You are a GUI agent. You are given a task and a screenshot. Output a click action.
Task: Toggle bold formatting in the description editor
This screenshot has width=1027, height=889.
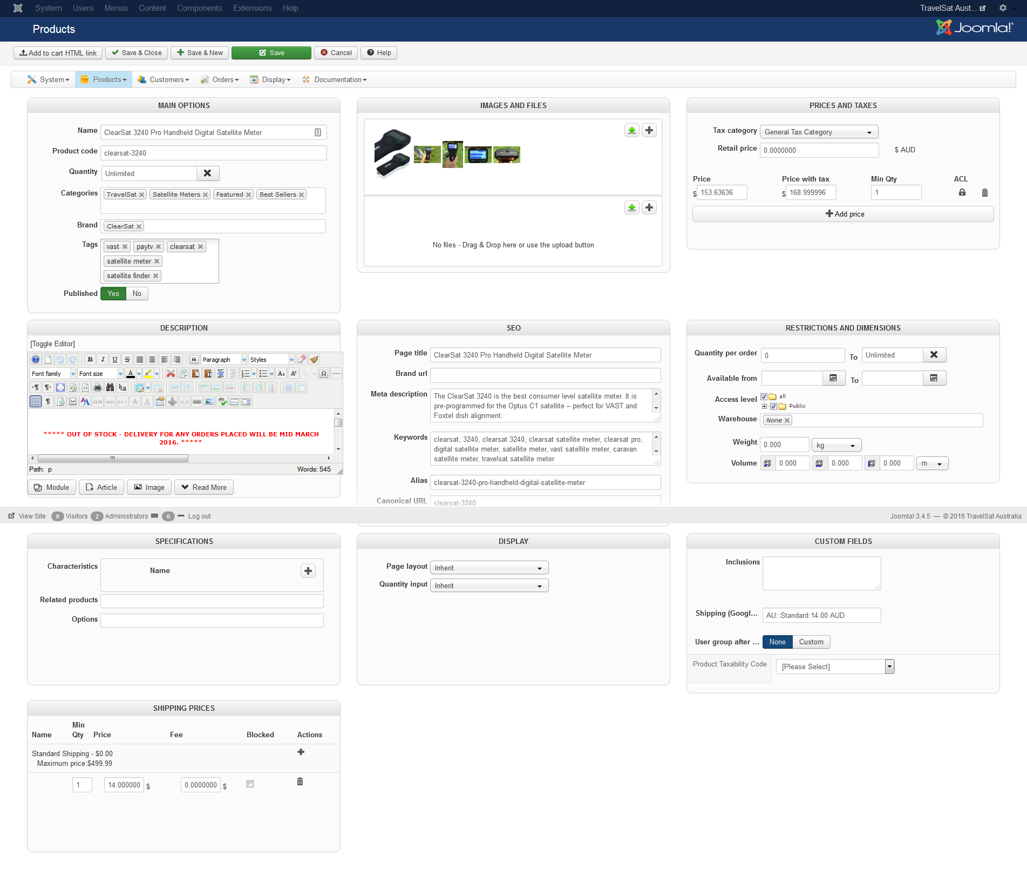90,360
